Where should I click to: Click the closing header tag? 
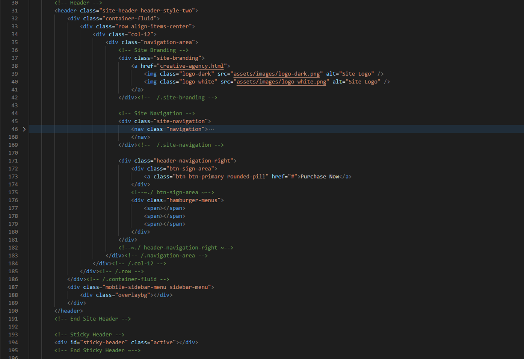[x=69, y=311]
